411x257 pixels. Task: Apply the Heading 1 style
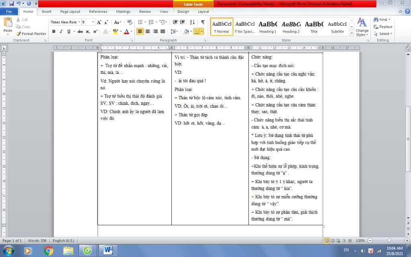tap(268, 27)
